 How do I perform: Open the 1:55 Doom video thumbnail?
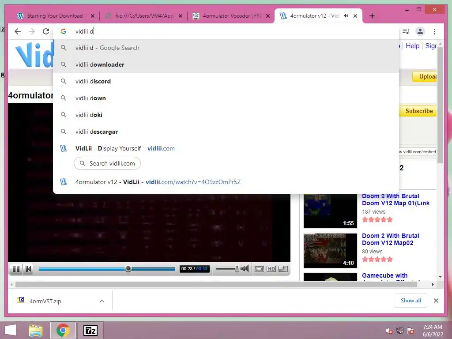[330, 211]
